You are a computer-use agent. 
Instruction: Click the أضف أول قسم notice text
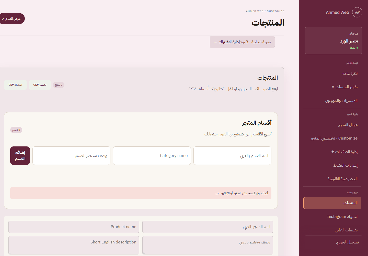click(x=241, y=193)
